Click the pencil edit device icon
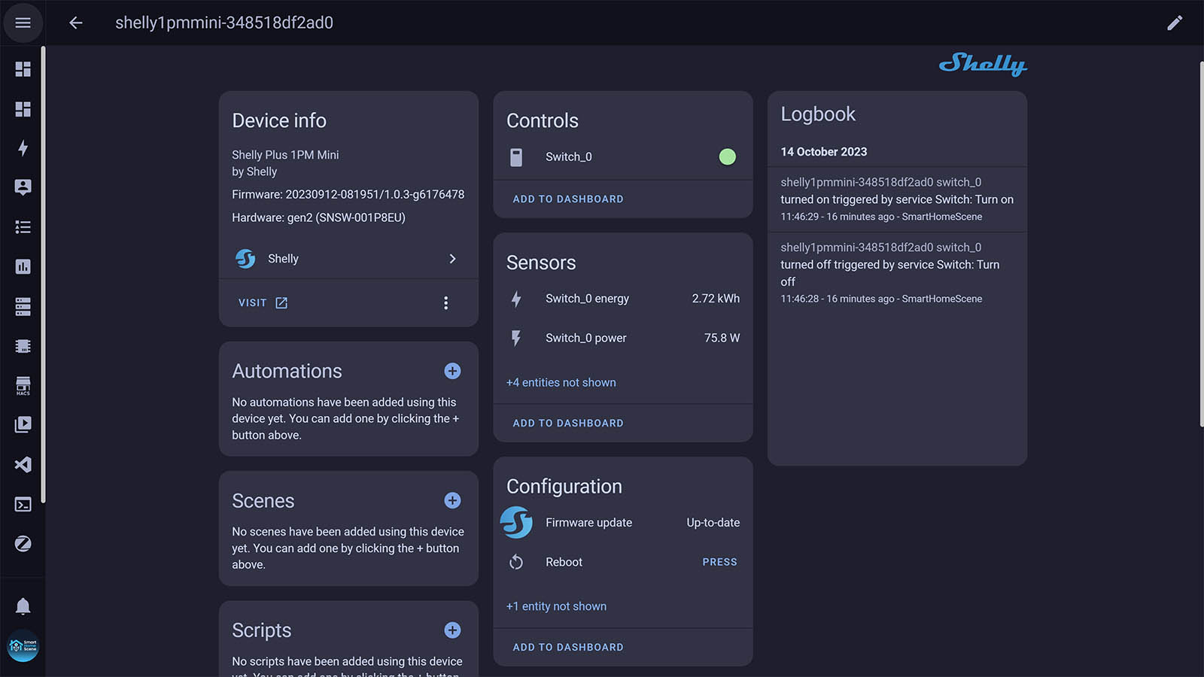 [1174, 23]
